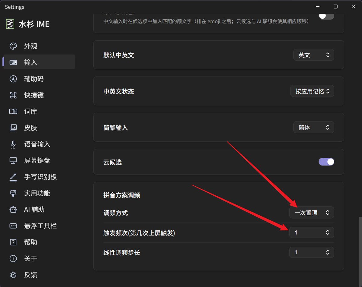The height and width of the screenshot is (287, 362).
Task: Click the 默认中英文 label text
Action: click(x=119, y=55)
